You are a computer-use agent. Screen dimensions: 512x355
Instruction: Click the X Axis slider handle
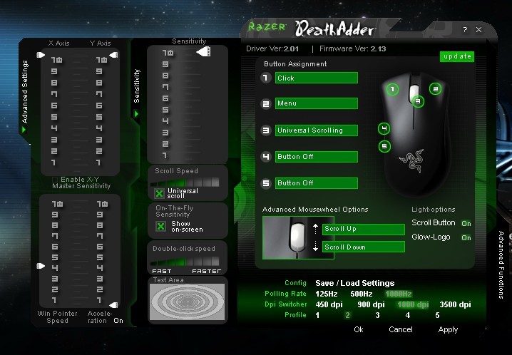click(41, 55)
